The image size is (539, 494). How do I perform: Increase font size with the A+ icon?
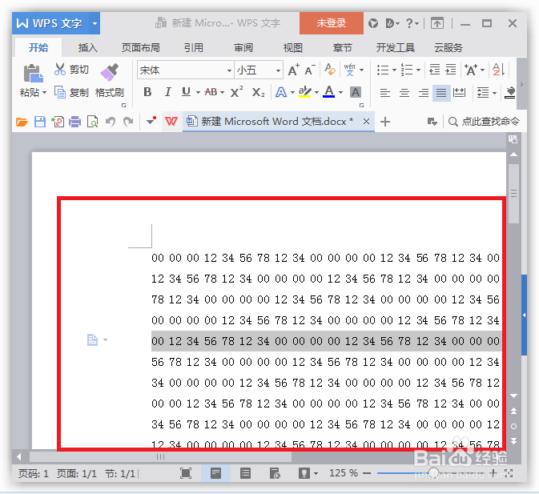coord(293,70)
